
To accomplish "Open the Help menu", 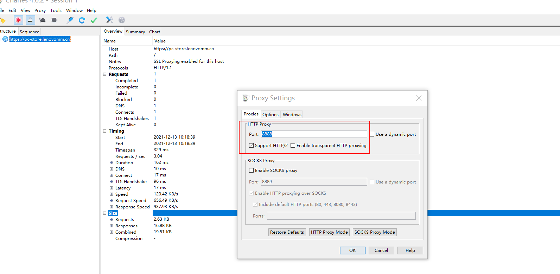I will pos(91,11).
